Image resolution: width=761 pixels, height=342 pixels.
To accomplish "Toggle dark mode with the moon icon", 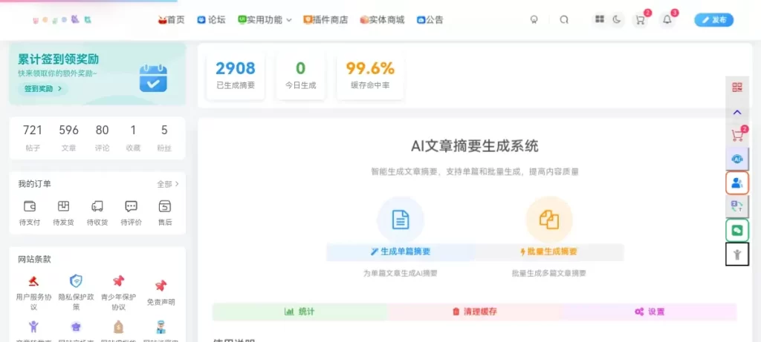I will tap(617, 20).
